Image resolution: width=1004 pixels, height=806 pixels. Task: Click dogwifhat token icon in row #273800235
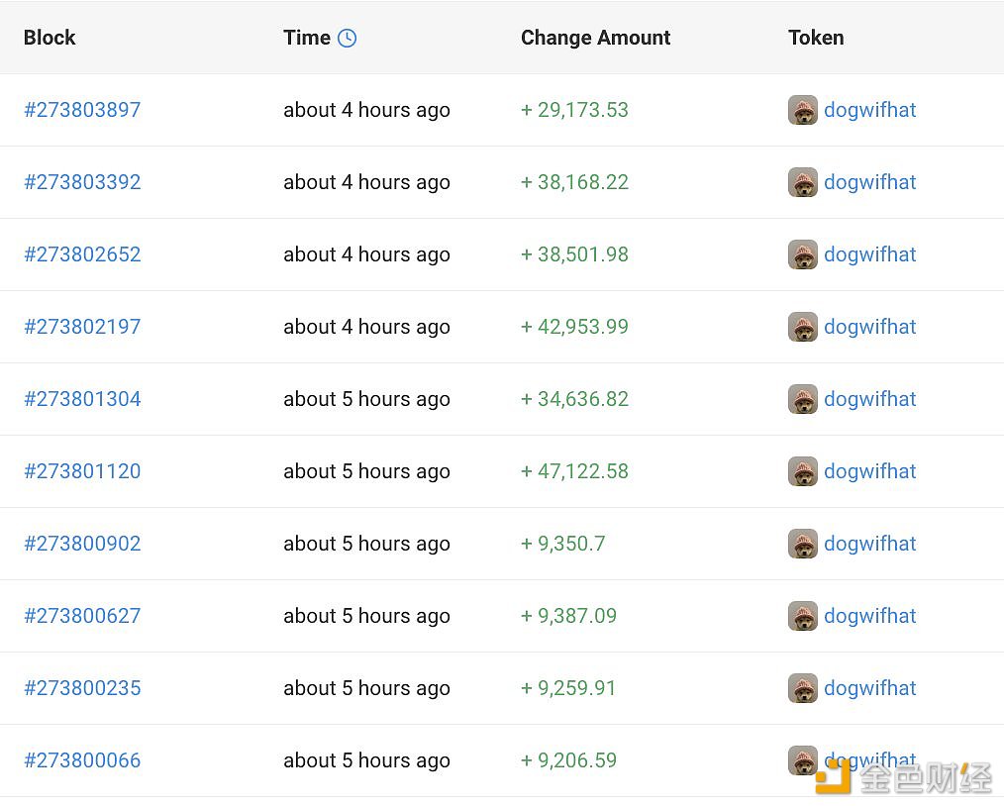(803, 689)
